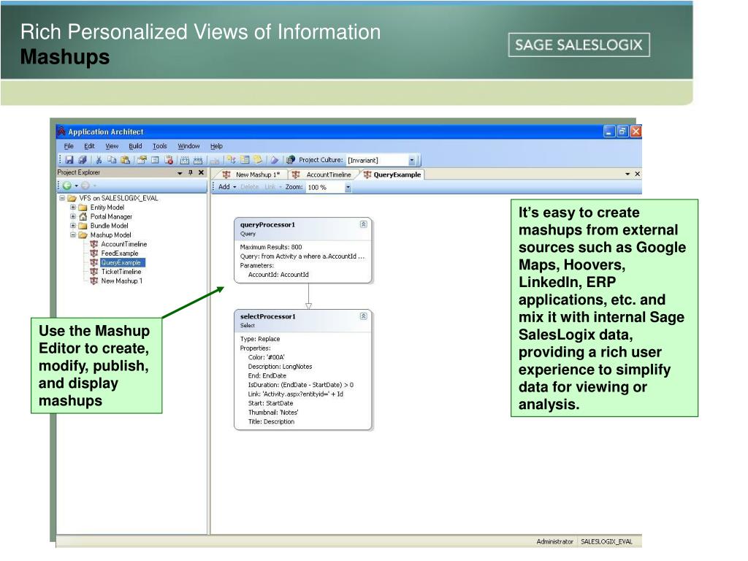Screen dimensions: 748x561
Task: Open the Project Culture dropdown
Action: pyautogui.click(x=412, y=160)
